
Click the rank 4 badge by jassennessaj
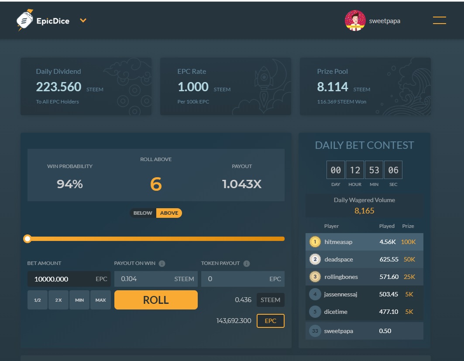click(x=315, y=294)
